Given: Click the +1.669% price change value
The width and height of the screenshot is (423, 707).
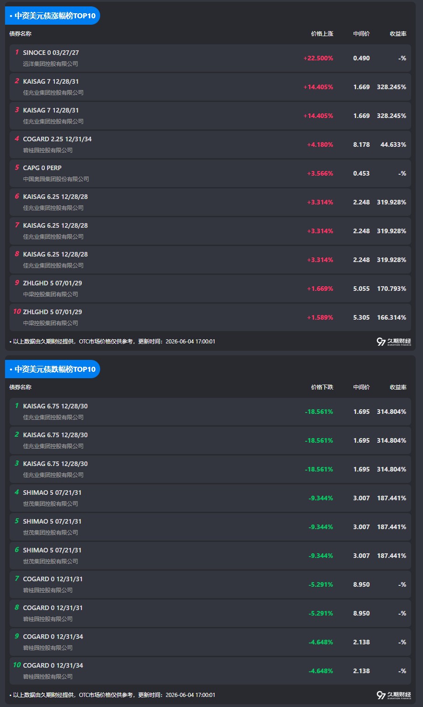Looking at the screenshot, I should point(320,289).
